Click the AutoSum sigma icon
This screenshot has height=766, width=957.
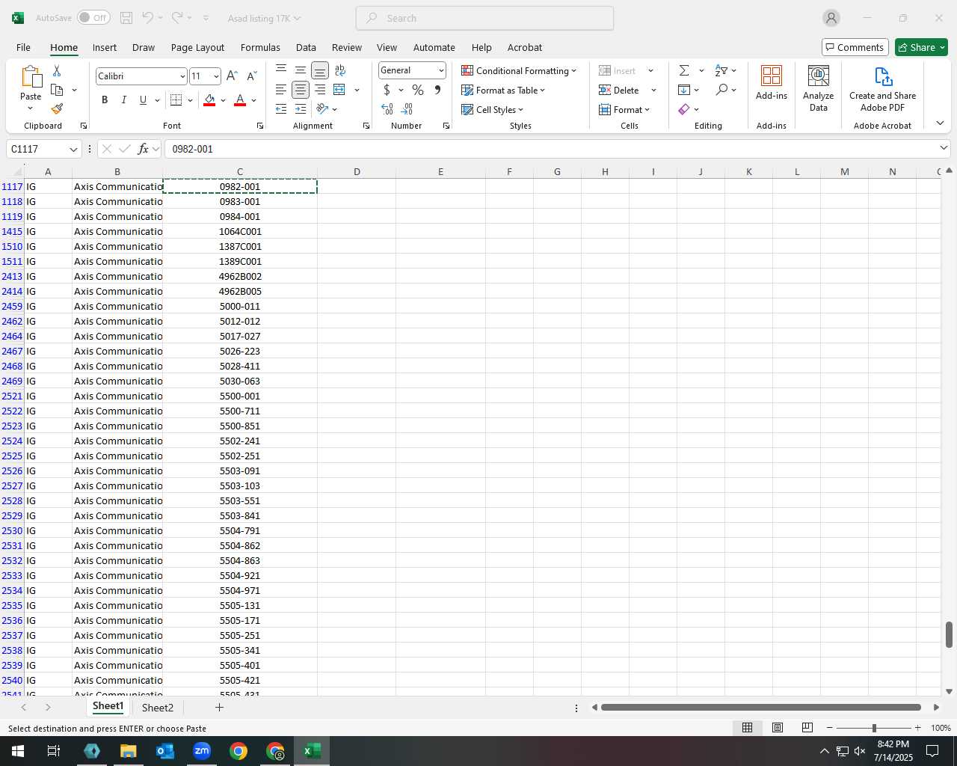point(684,70)
